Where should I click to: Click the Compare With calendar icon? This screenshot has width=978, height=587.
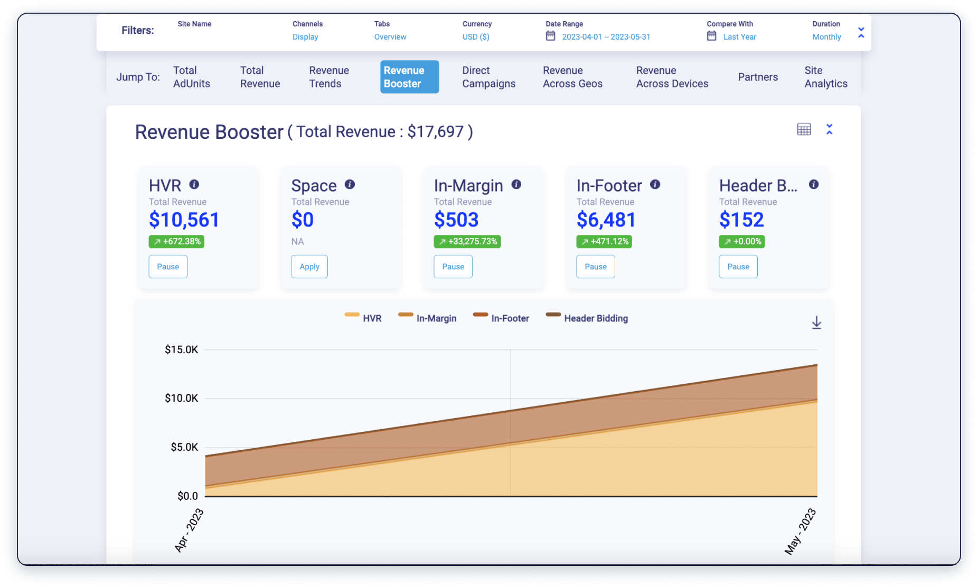pyautogui.click(x=711, y=36)
